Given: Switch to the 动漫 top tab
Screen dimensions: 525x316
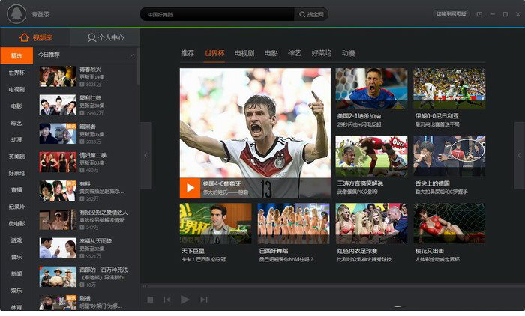Looking at the screenshot, I should point(348,53).
